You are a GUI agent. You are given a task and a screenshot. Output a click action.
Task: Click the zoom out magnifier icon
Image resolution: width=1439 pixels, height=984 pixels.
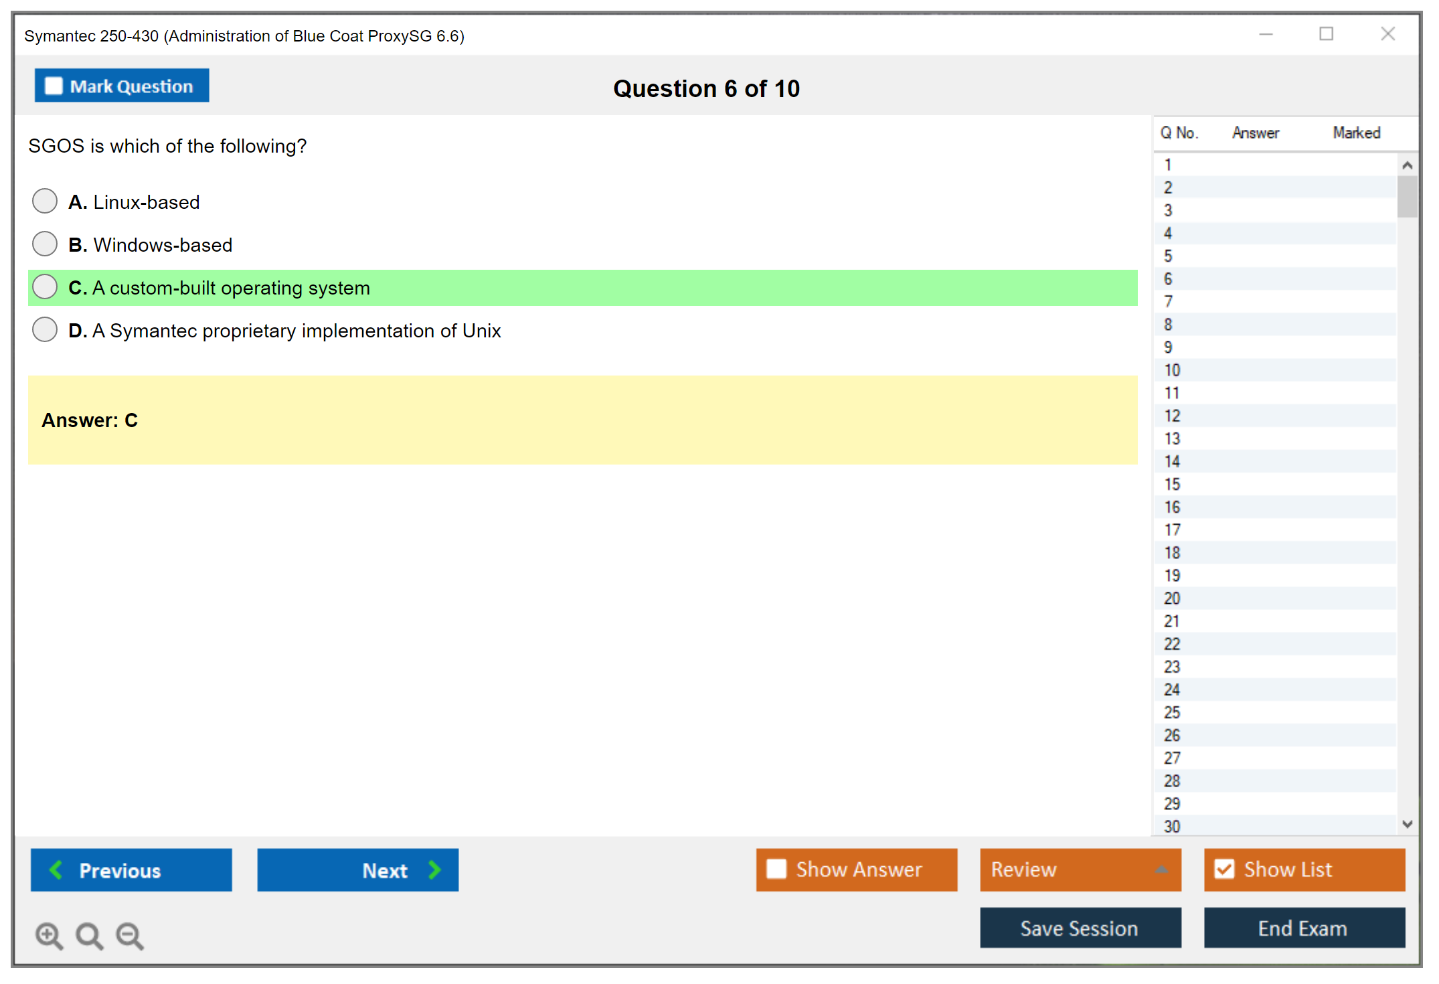pyautogui.click(x=130, y=935)
